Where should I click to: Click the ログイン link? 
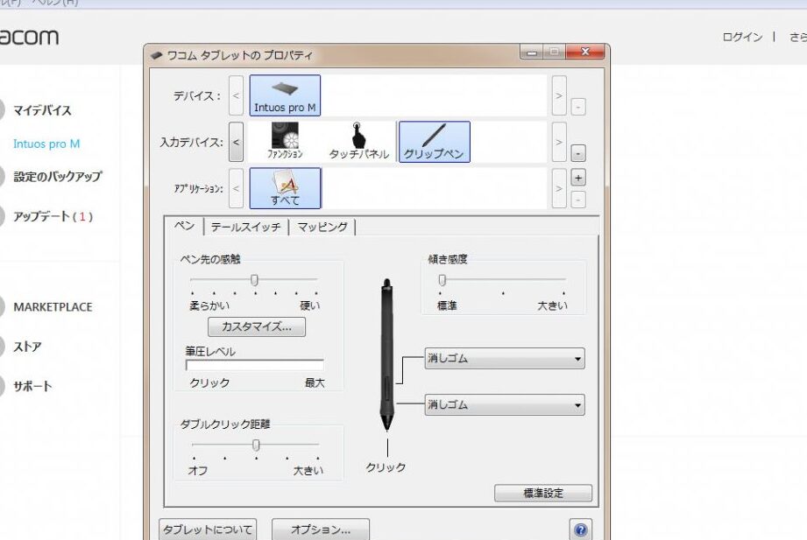tap(742, 37)
